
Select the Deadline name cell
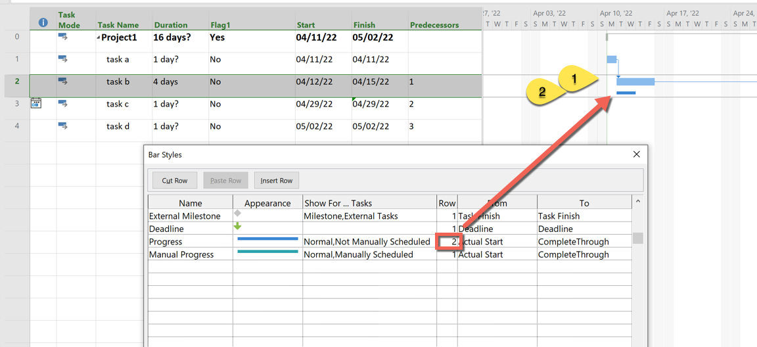pyautogui.click(x=190, y=229)
